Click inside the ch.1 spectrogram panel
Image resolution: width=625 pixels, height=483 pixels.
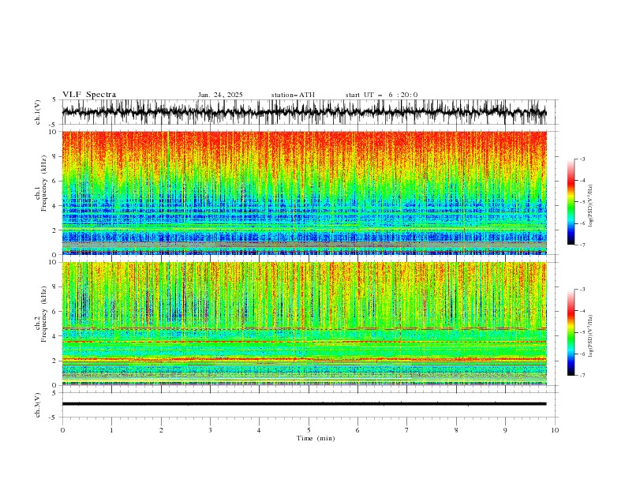(304, 193)
